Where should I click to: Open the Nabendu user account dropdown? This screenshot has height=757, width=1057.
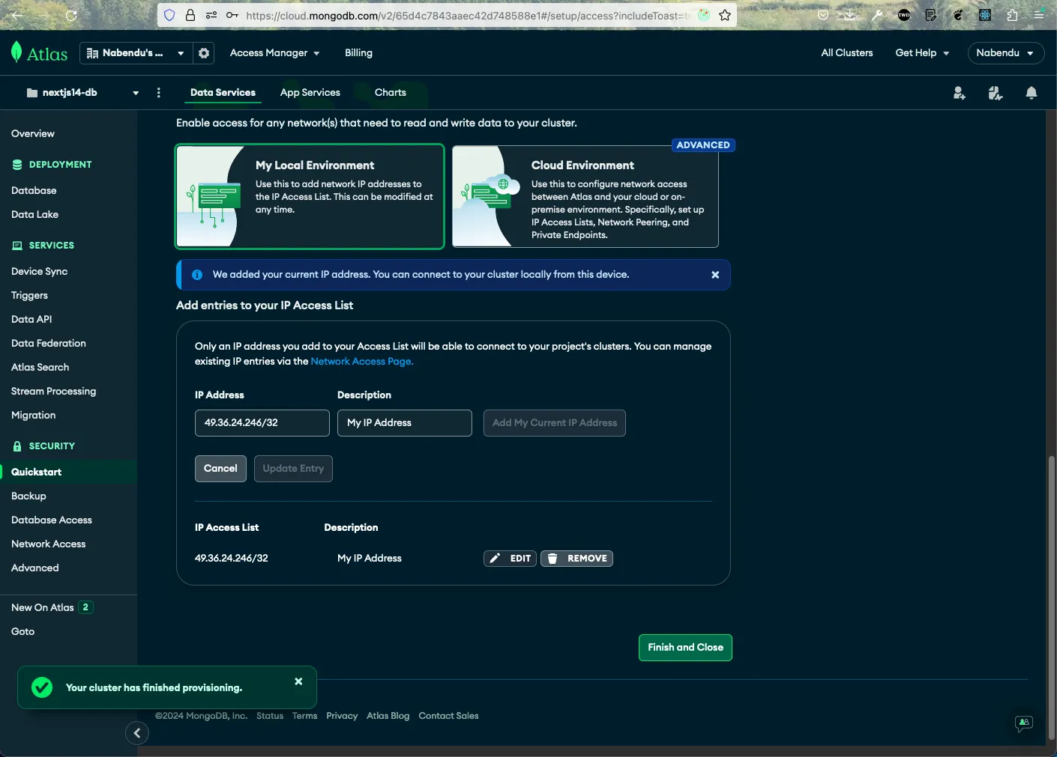tap(1006, 53)
